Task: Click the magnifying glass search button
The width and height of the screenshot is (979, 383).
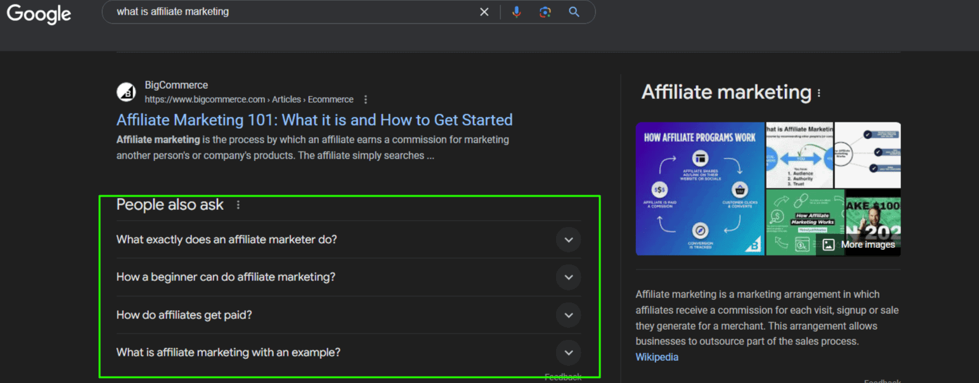Action: pyautogui.click(x=574, y=12)
